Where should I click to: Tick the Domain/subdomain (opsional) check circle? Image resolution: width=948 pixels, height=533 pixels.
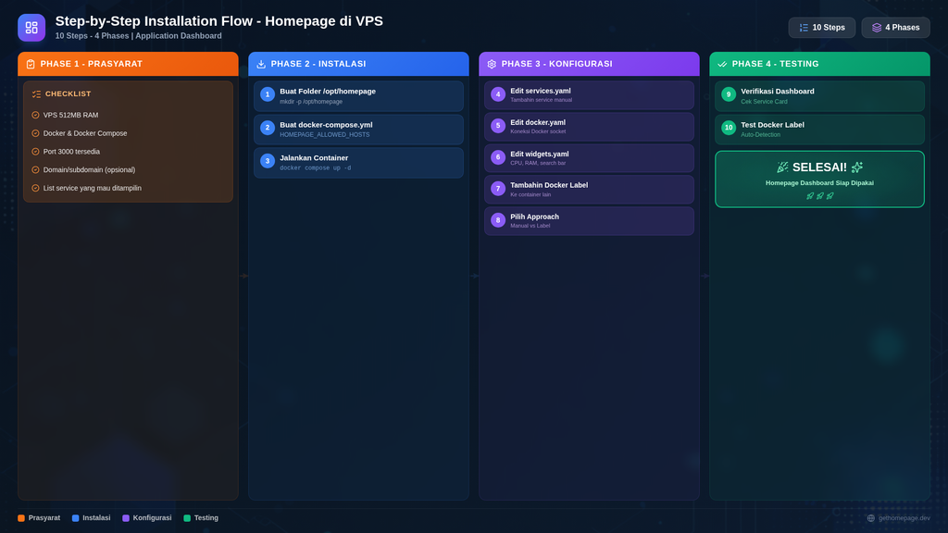pos(35,170)
